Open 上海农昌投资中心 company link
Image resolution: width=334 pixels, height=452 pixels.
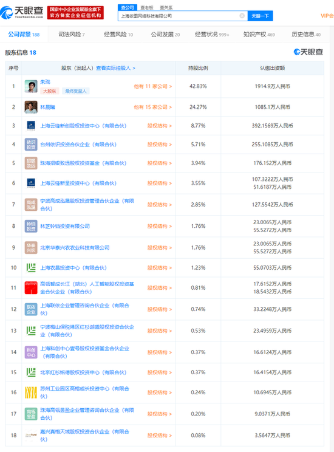73,268
